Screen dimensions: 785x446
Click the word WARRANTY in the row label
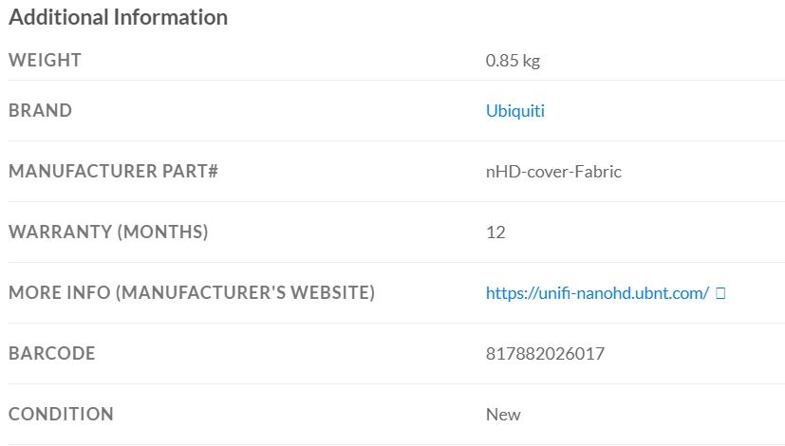click(59, 232)
